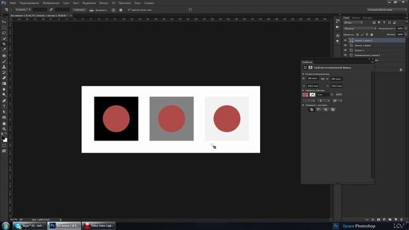Select the Clone Stamp tool
Screen dimensions: 409x230
point(4,66)
